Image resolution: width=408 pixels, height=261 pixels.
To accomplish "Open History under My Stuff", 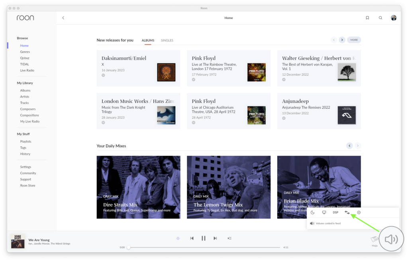I will tap(25, 154).
